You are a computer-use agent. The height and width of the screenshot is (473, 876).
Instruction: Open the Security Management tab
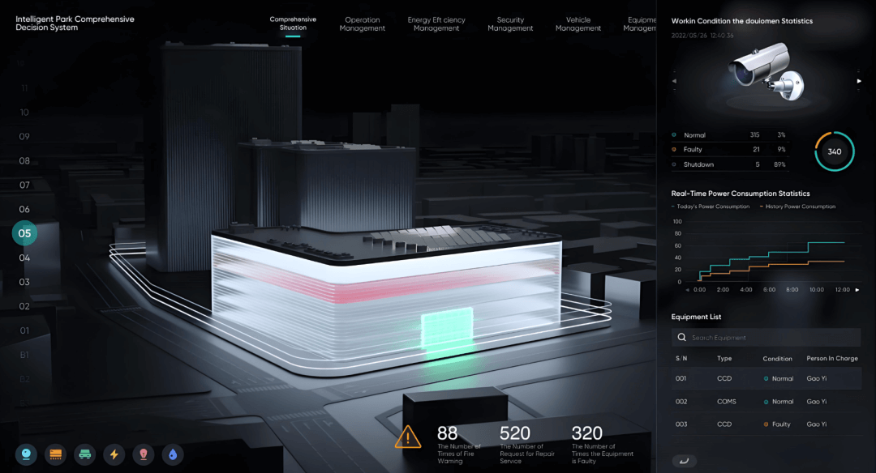[510, 24]
